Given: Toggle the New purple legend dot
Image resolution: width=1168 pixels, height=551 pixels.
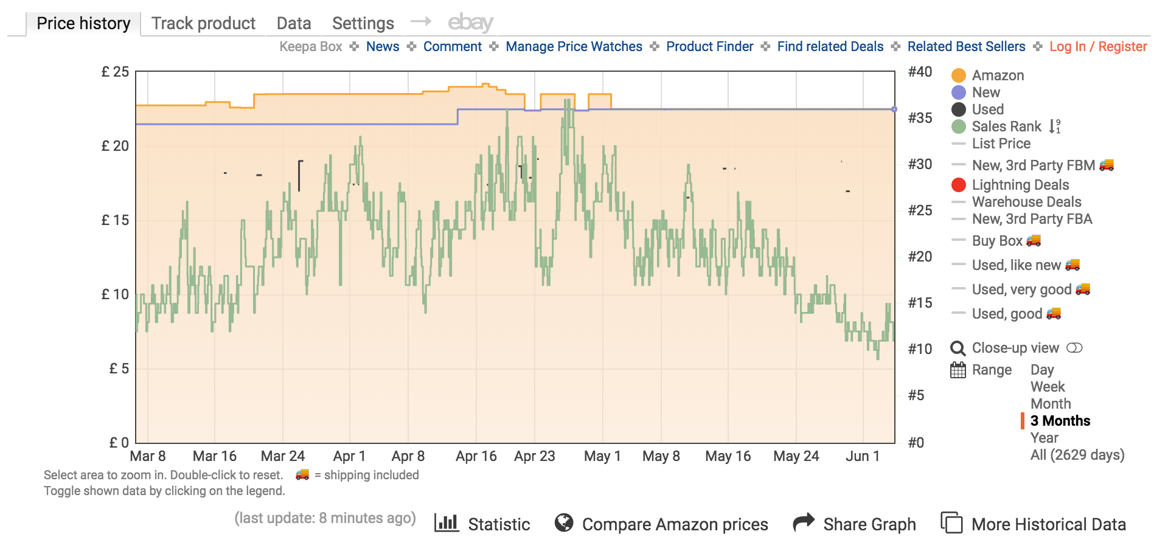Looking at the screenshot, I should click(959, 92).
